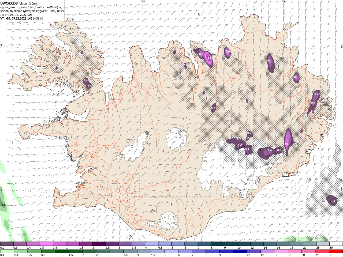The height and width of the screenshot is (257, 343).
Task: Select the darkest purple 2 snow legend swatch
Action: [x=99, y=244]
